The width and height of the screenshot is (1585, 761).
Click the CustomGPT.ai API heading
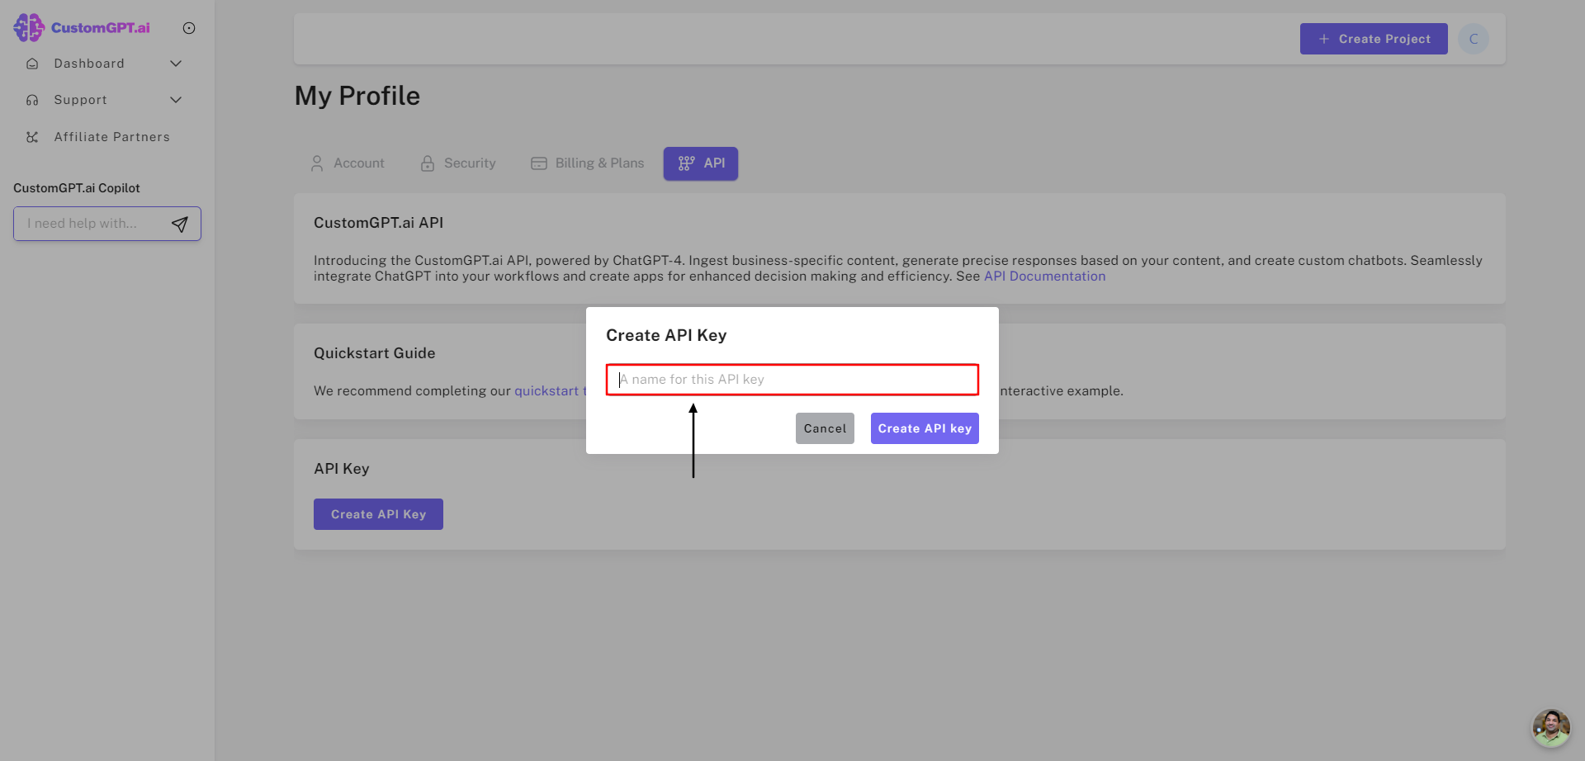(x=378, y=223)
